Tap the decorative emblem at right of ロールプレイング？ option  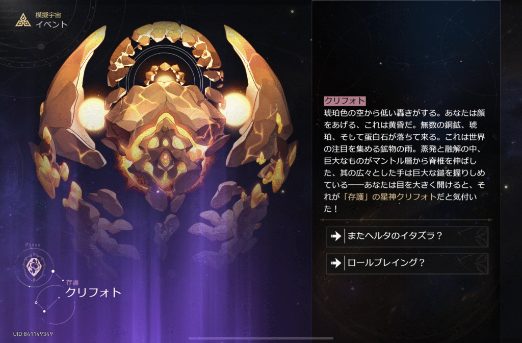coord(481,263)
